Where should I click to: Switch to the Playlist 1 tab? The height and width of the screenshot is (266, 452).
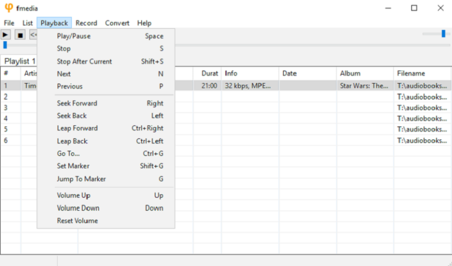pos(19,61)
